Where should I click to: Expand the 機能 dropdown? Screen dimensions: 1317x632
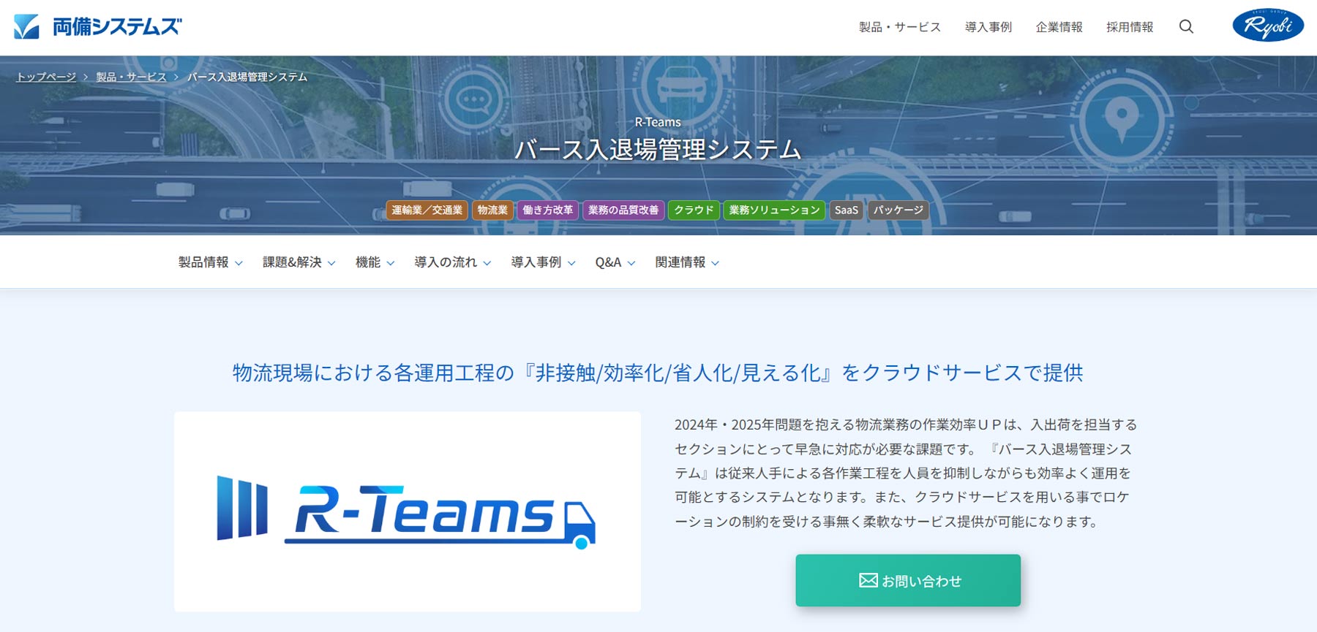pos(375,262)
